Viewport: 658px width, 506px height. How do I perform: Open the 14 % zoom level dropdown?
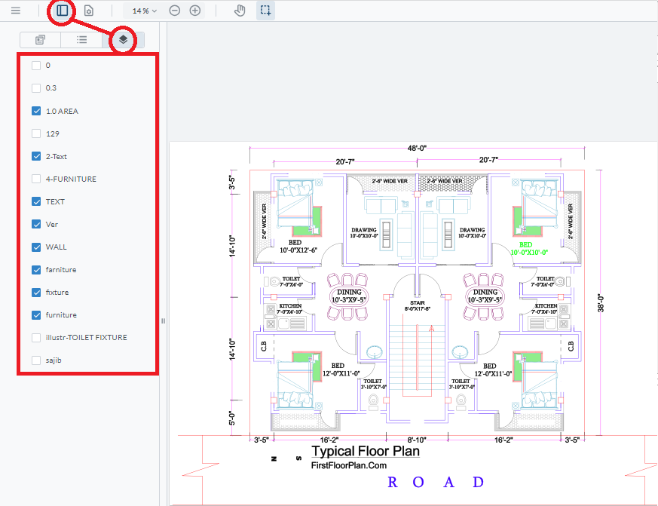[x=144, y=11]
